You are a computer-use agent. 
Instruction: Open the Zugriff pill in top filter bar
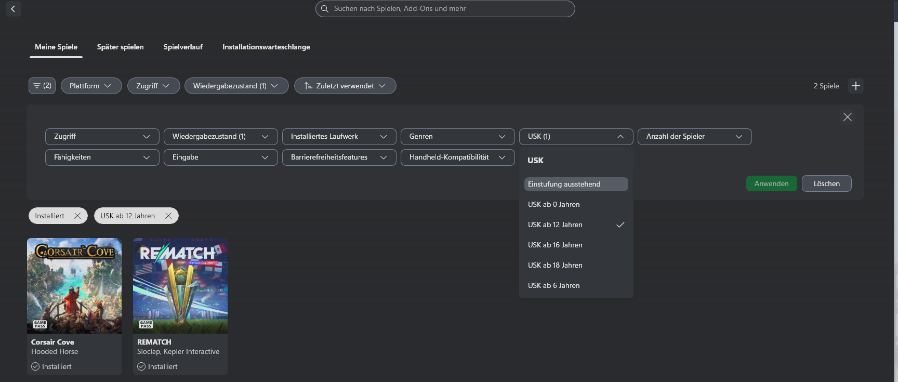click(x=154, y=86)
